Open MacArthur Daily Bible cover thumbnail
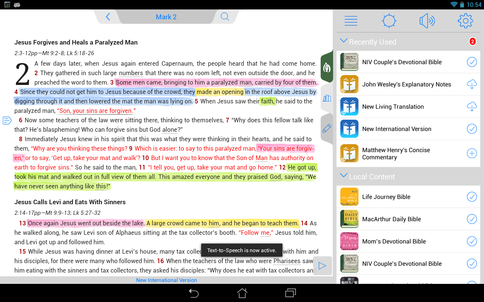This screenshot has height=302, width=484. (x=349, y=219)
